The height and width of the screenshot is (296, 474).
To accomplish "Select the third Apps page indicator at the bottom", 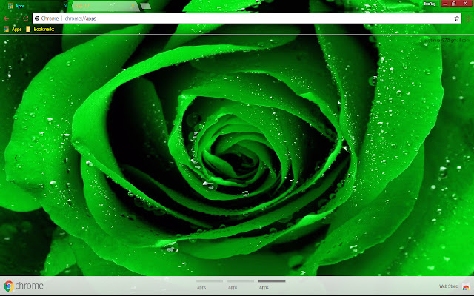I will pyautogui.click(x=272, y=286).
